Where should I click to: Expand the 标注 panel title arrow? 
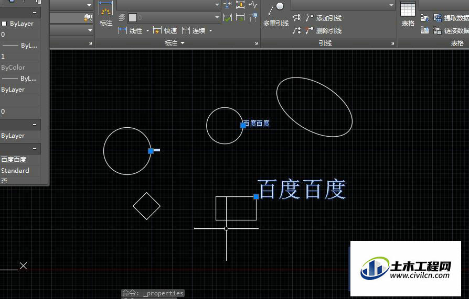tap(183, 43)
